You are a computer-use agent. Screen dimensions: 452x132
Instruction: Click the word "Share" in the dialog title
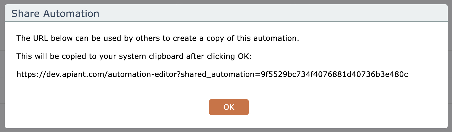coord(25,14)
